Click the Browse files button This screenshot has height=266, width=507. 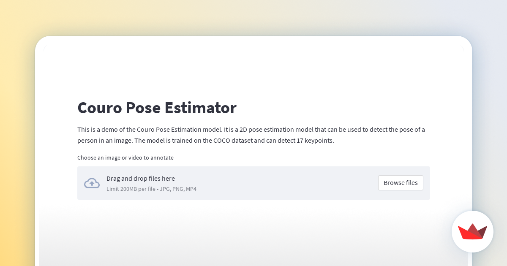(x=401, y=182)
